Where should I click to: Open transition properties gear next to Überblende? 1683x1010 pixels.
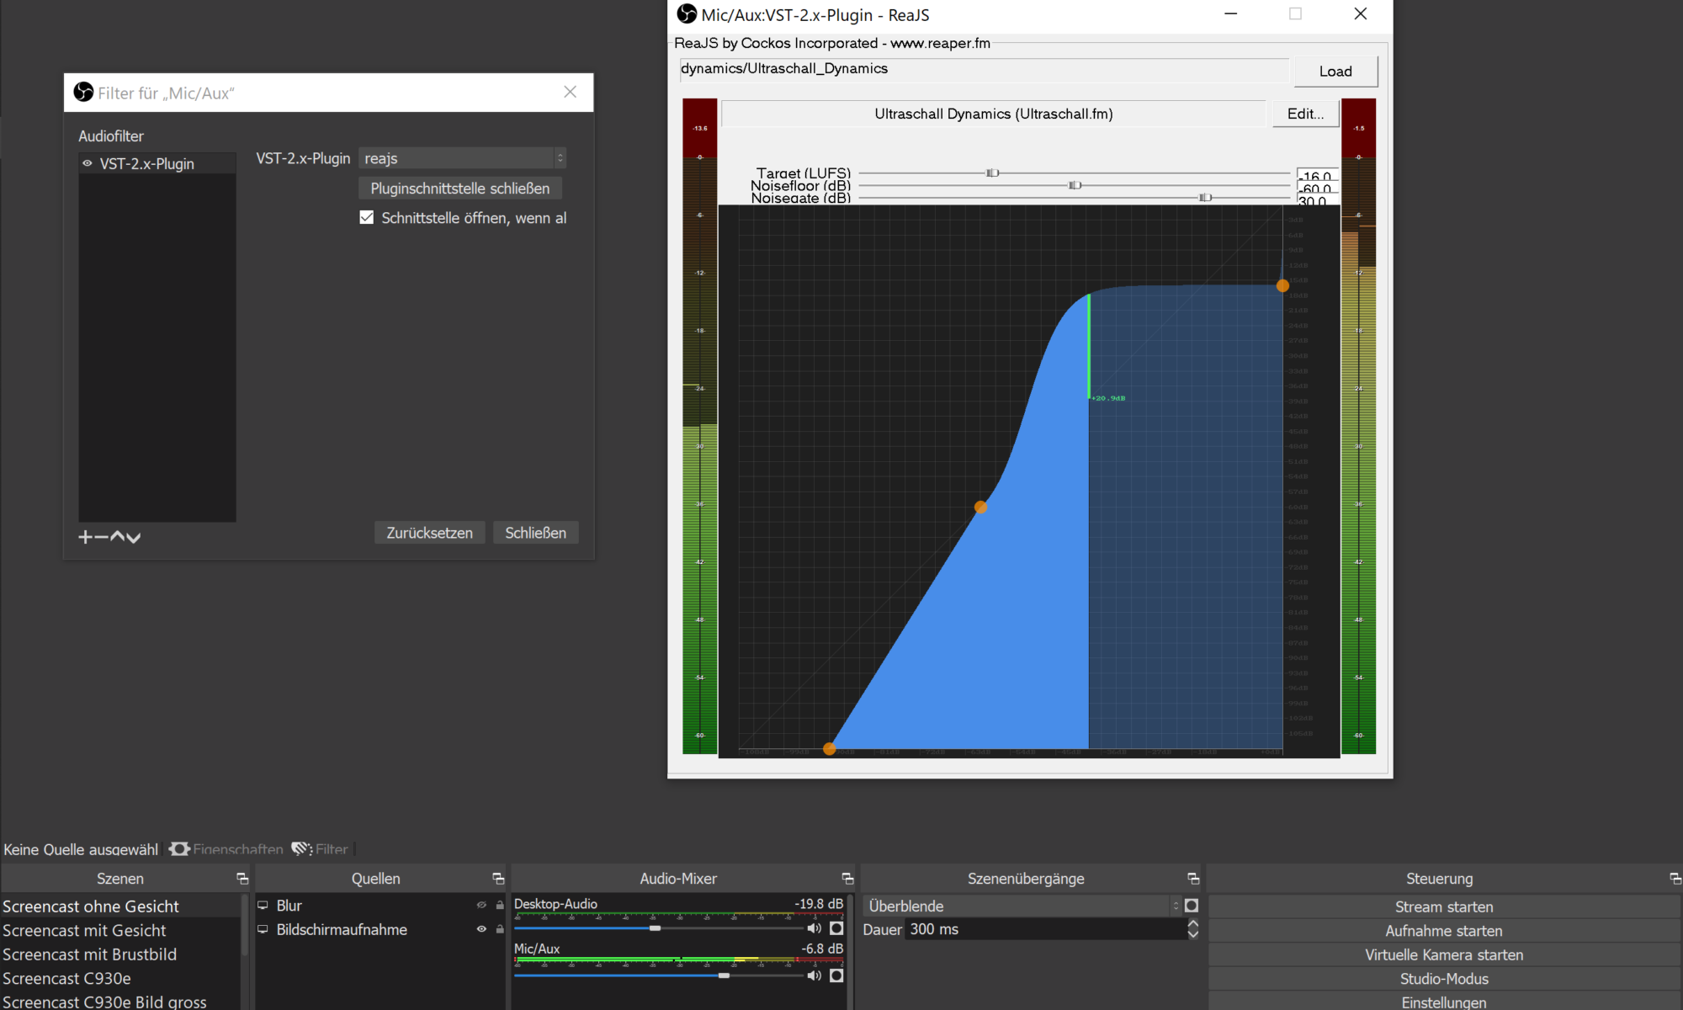(1192, 906)
